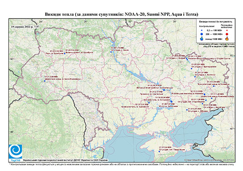Click the date label 19 серпня 2022
Image resolution: width=243 pixels, height=171 pixels.
[25, 26]
